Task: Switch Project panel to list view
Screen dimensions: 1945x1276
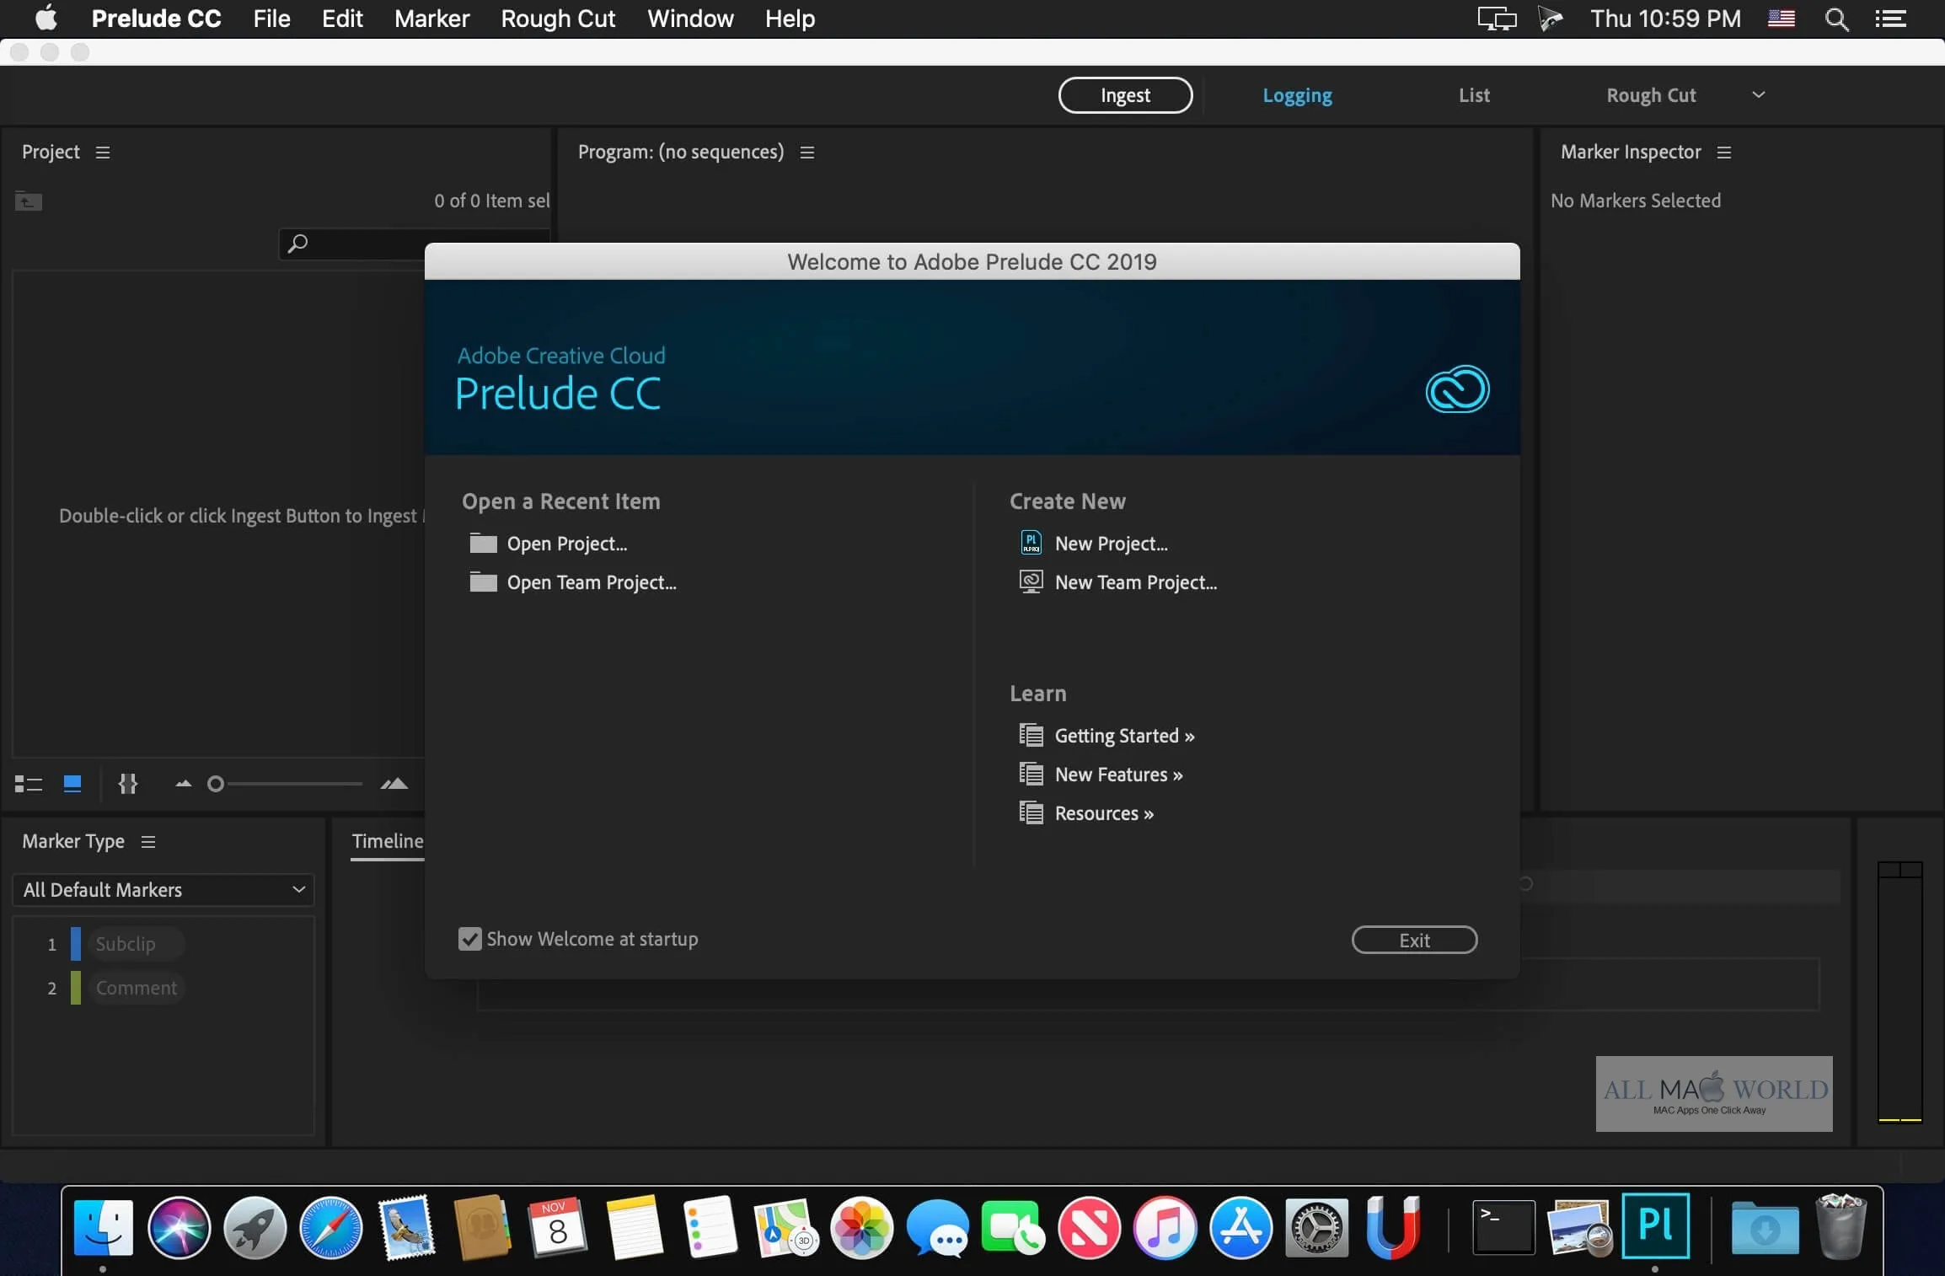Action: point(28,784)
